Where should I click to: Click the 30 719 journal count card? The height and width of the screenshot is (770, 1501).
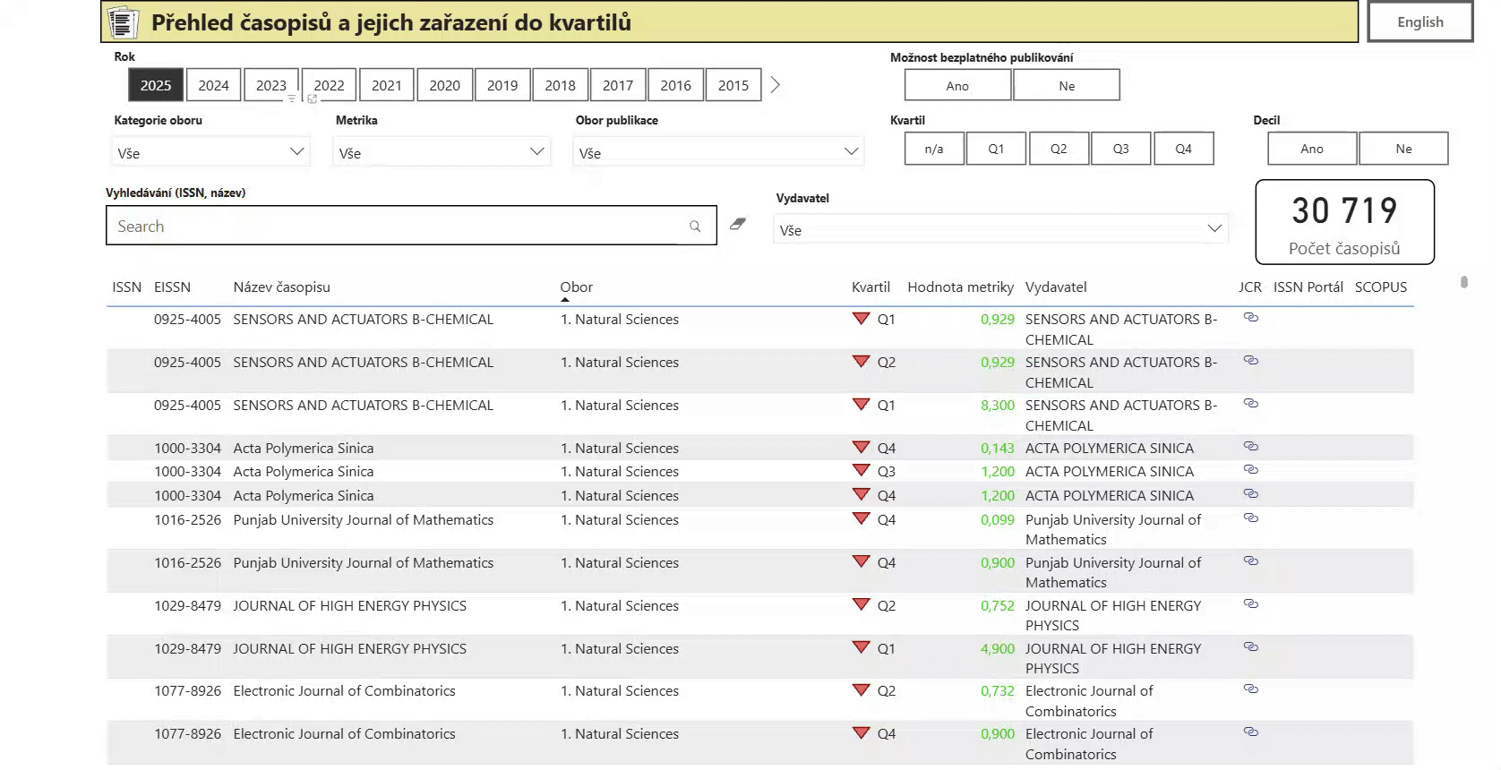point(1344,222)
